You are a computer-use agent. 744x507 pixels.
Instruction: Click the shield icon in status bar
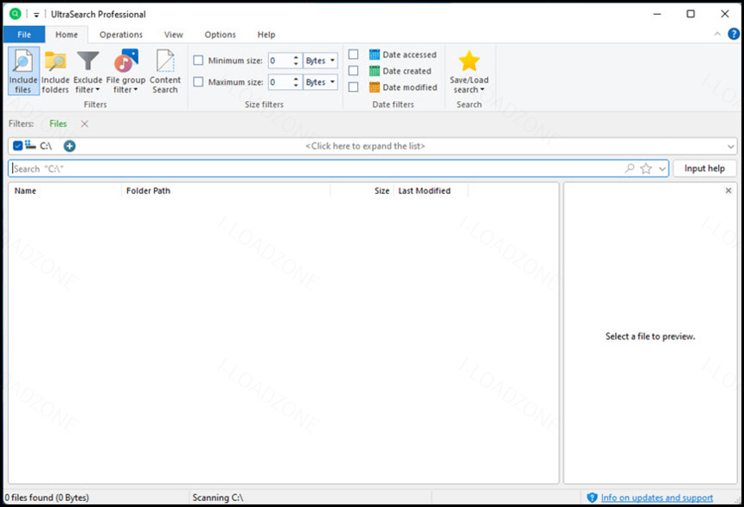pos(592,497)
